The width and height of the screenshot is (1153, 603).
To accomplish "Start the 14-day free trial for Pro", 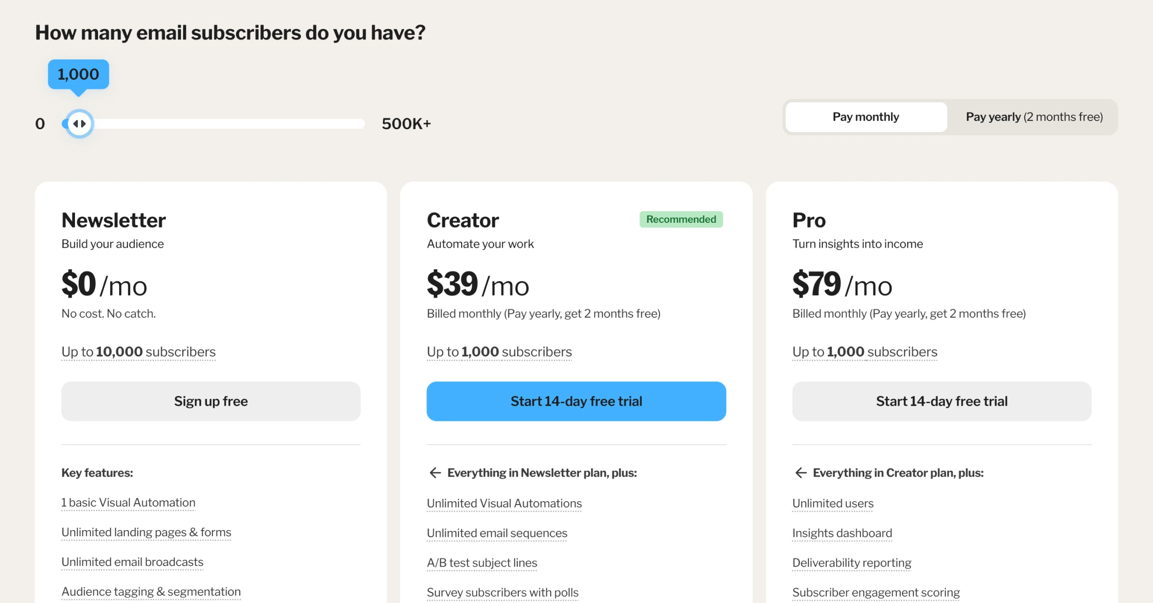I will click(x=942, y=401).
